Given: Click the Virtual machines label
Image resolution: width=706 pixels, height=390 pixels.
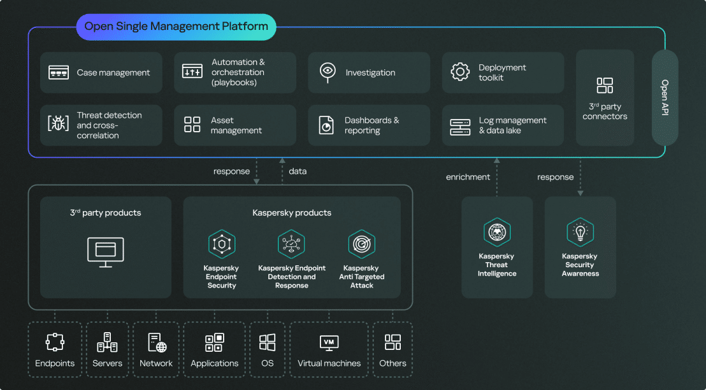Looking at the screenshot, I should coord(329,363).
